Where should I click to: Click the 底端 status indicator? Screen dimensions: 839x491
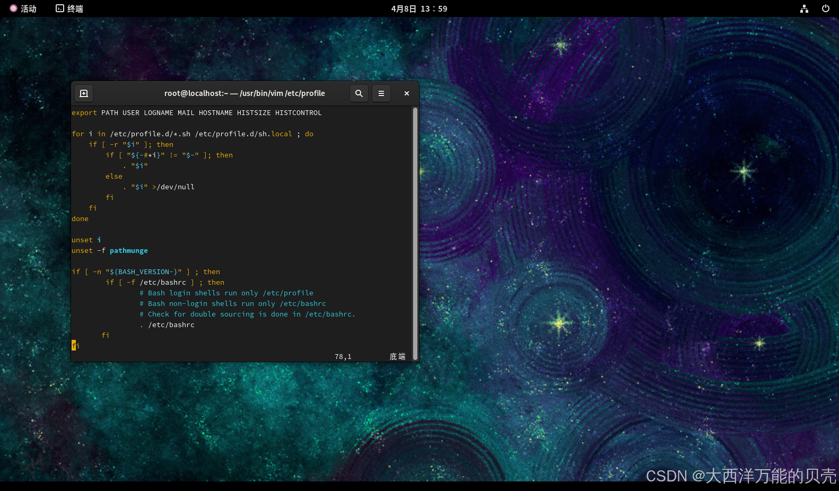pyautogui.click(x=398, y=357)
